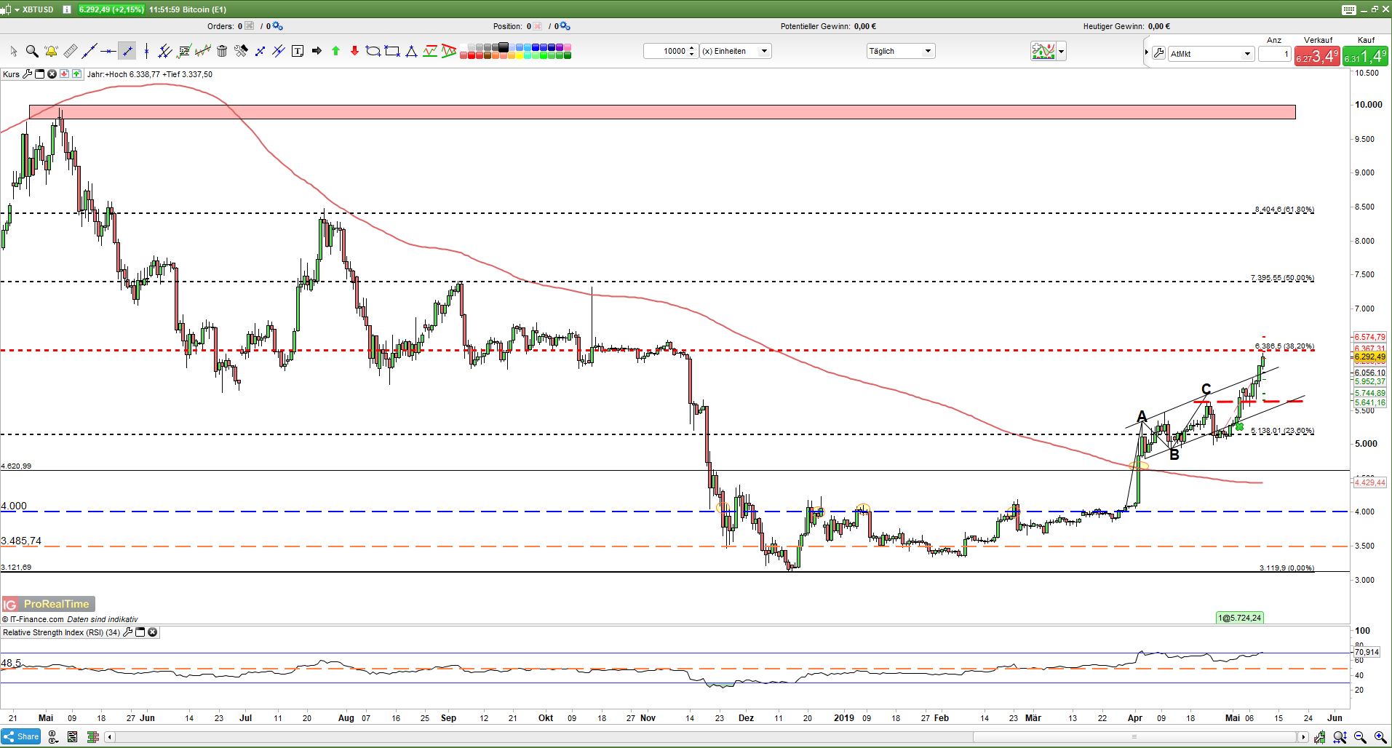Viewport: 1392px width, 748px height.
Task: Click the Anz quantity input field
Action: pos(1274,54)
